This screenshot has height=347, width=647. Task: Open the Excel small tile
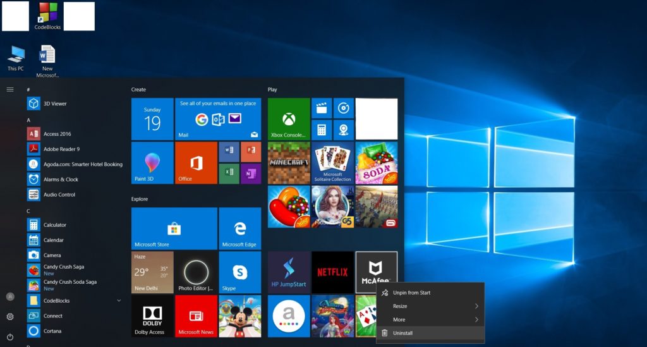point(229,174)
